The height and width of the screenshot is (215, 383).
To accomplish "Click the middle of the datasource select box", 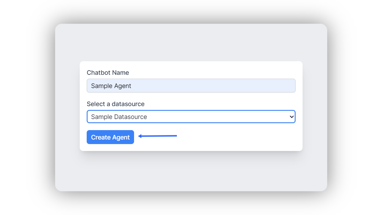I will (x=191, y=117).
